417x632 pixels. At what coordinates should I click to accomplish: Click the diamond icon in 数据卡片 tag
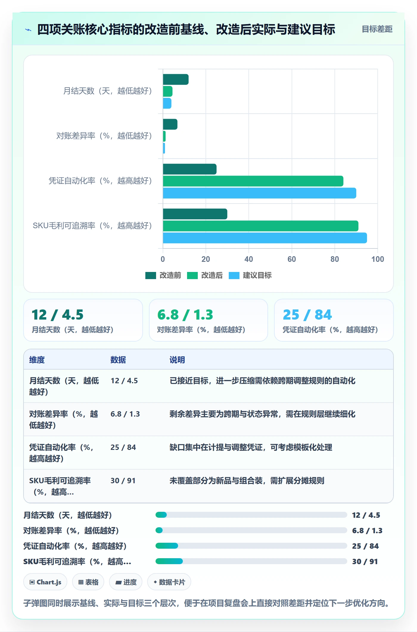(155, 582)
